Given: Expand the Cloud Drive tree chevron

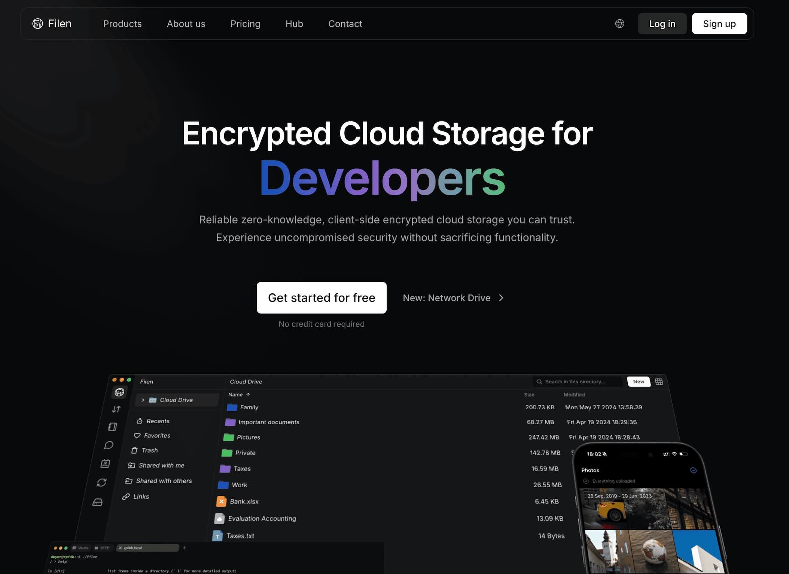Looking at the screenshot, I should 143,400.
